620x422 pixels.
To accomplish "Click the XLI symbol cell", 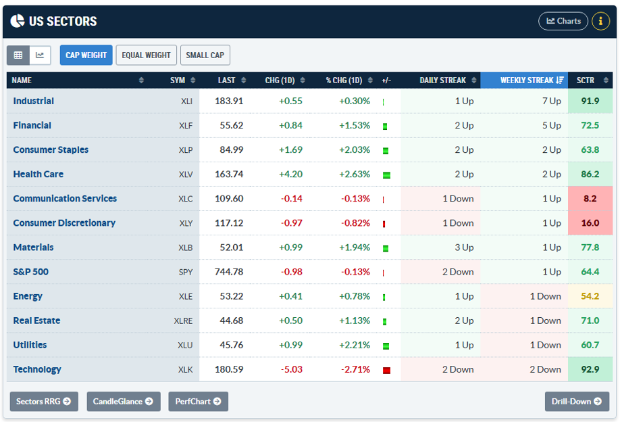I will [186, 101].
